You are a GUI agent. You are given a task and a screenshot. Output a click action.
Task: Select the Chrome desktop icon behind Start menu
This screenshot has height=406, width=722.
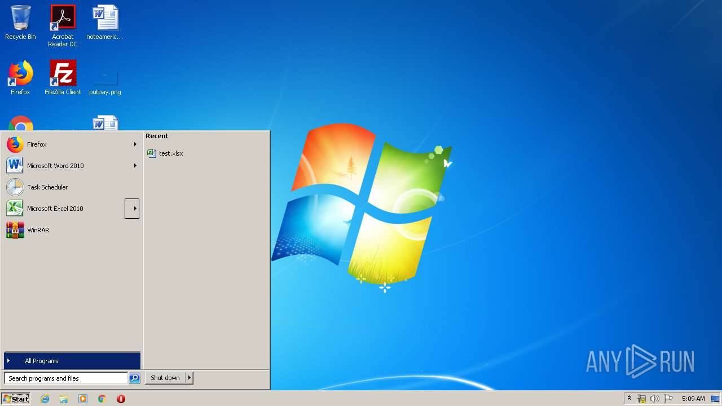[21, 123]
